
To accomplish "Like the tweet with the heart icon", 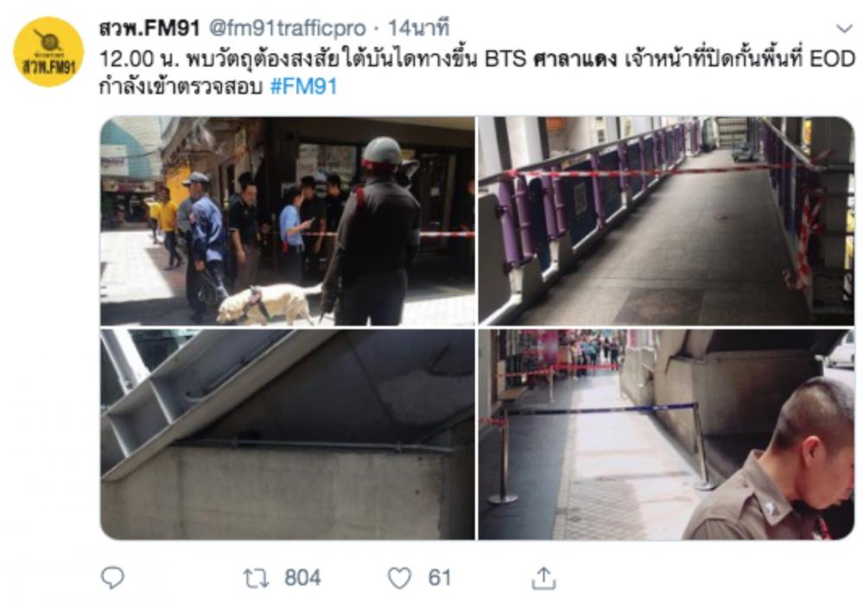I will click(399, 579).
